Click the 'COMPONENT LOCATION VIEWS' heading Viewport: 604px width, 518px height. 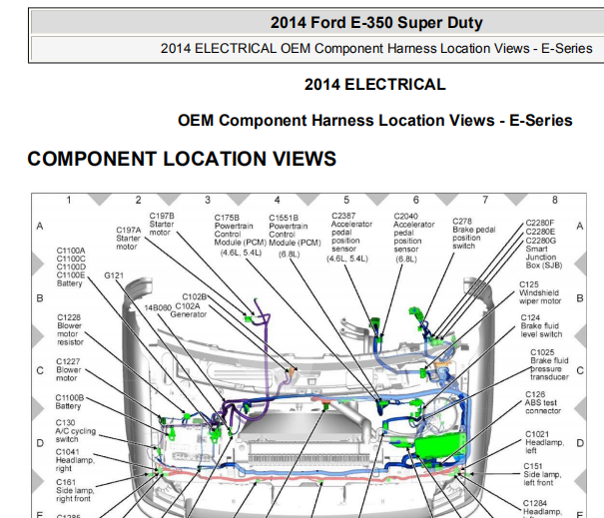coord(182,159)
